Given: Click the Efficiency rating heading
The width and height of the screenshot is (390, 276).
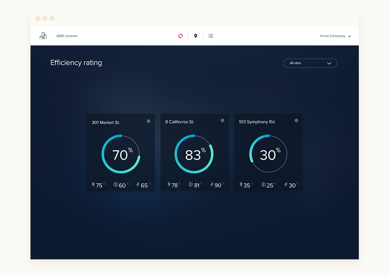Looking at the screenshot, I should (x=76, y=62).
